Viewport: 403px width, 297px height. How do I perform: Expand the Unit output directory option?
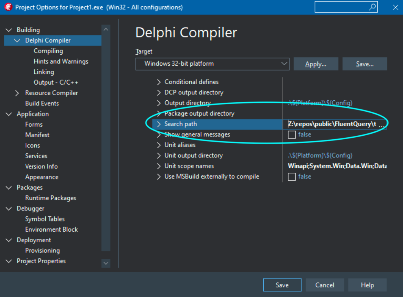(x=159, y=156)
